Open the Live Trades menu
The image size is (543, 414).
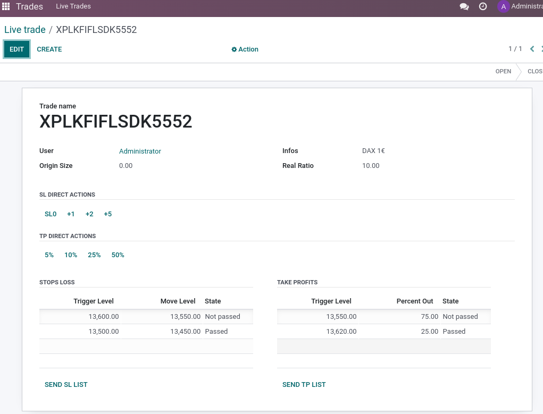click(73, 6)
